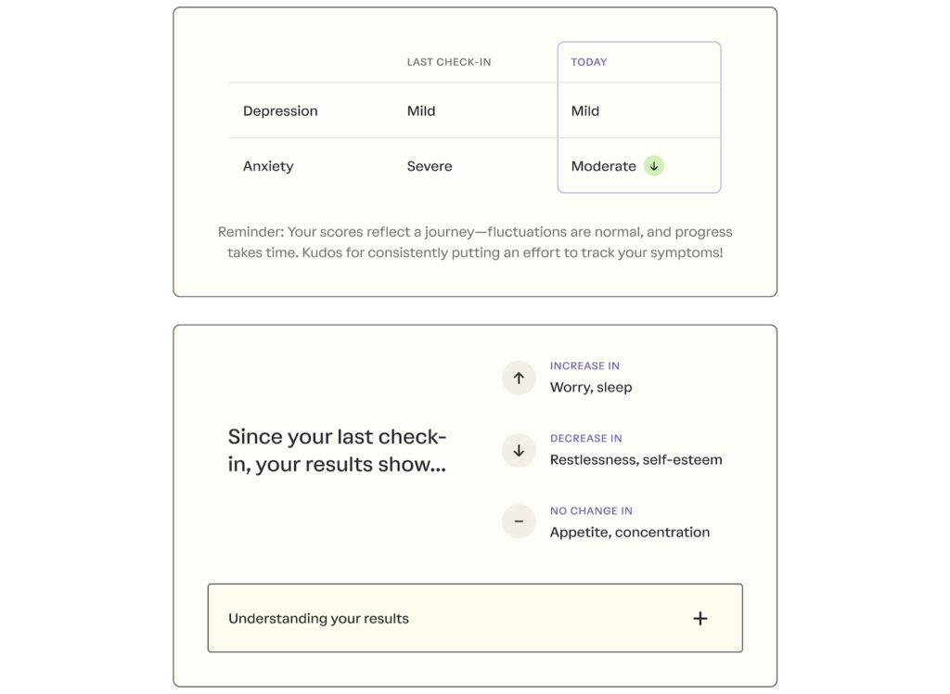Viewport: 950px width, 694px height.
Task: Click the up-arrow icon for Increase In
Action: click(x=519, y=378)
